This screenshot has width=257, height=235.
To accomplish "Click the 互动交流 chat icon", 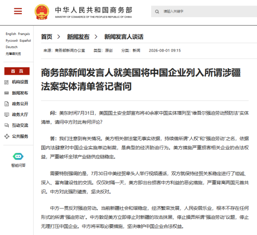I will click(6, 125).
